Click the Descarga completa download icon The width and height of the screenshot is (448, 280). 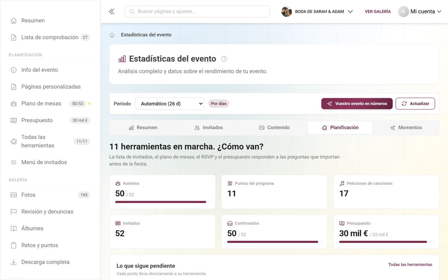[x=14, y=262]
